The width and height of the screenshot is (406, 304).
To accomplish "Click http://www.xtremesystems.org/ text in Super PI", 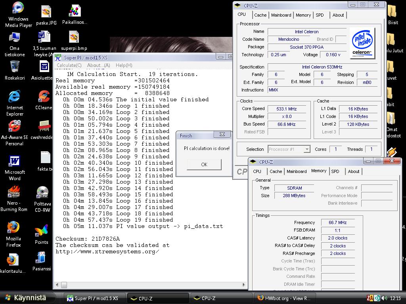I will pyautogui.click(x=107, y=251).
